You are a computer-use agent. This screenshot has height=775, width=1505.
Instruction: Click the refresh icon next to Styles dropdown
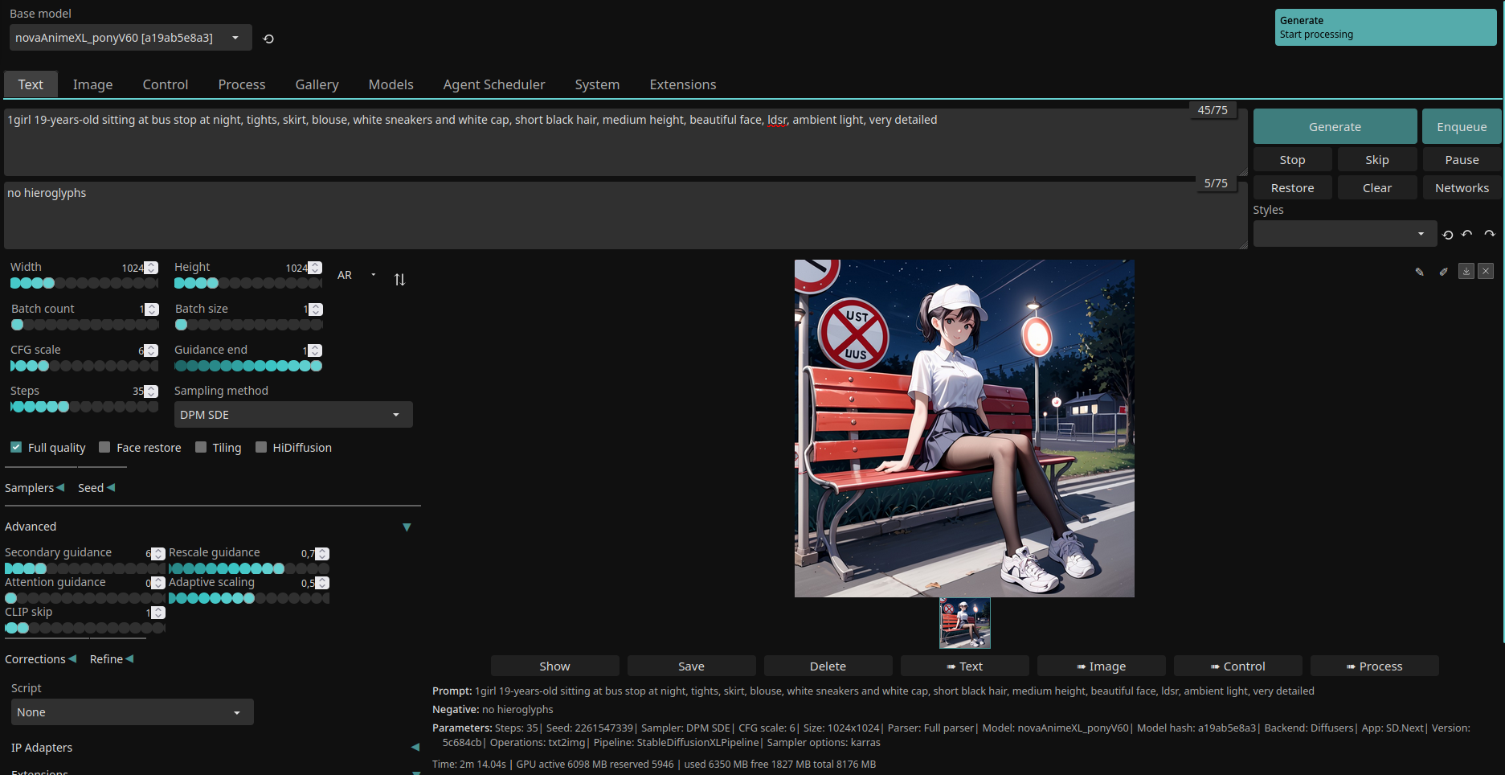tap(1447, 235)
